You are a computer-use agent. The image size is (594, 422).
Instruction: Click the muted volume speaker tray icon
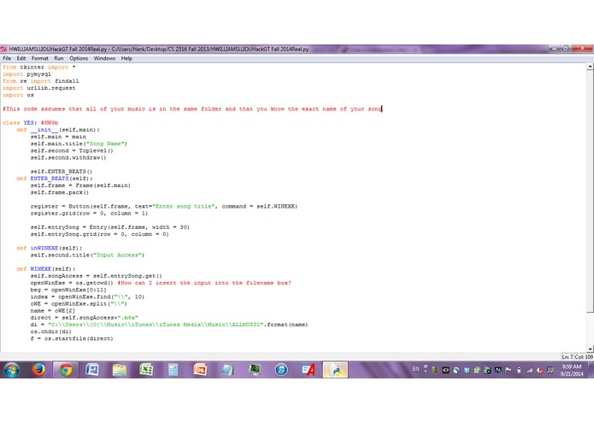click(x=540, y=370)
